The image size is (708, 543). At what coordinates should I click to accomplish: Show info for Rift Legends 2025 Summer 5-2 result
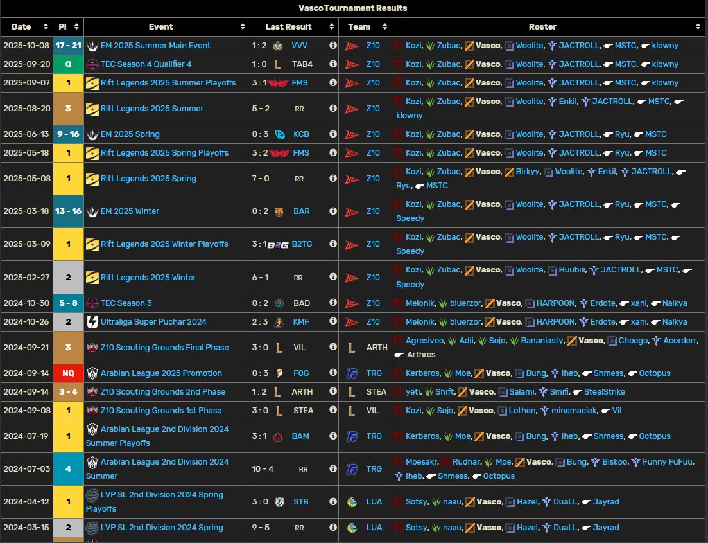tap(332, 108)
